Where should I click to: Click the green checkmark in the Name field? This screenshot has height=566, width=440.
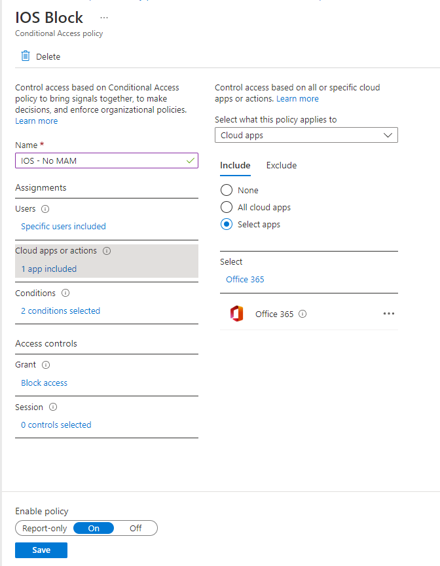click(191, 160)
